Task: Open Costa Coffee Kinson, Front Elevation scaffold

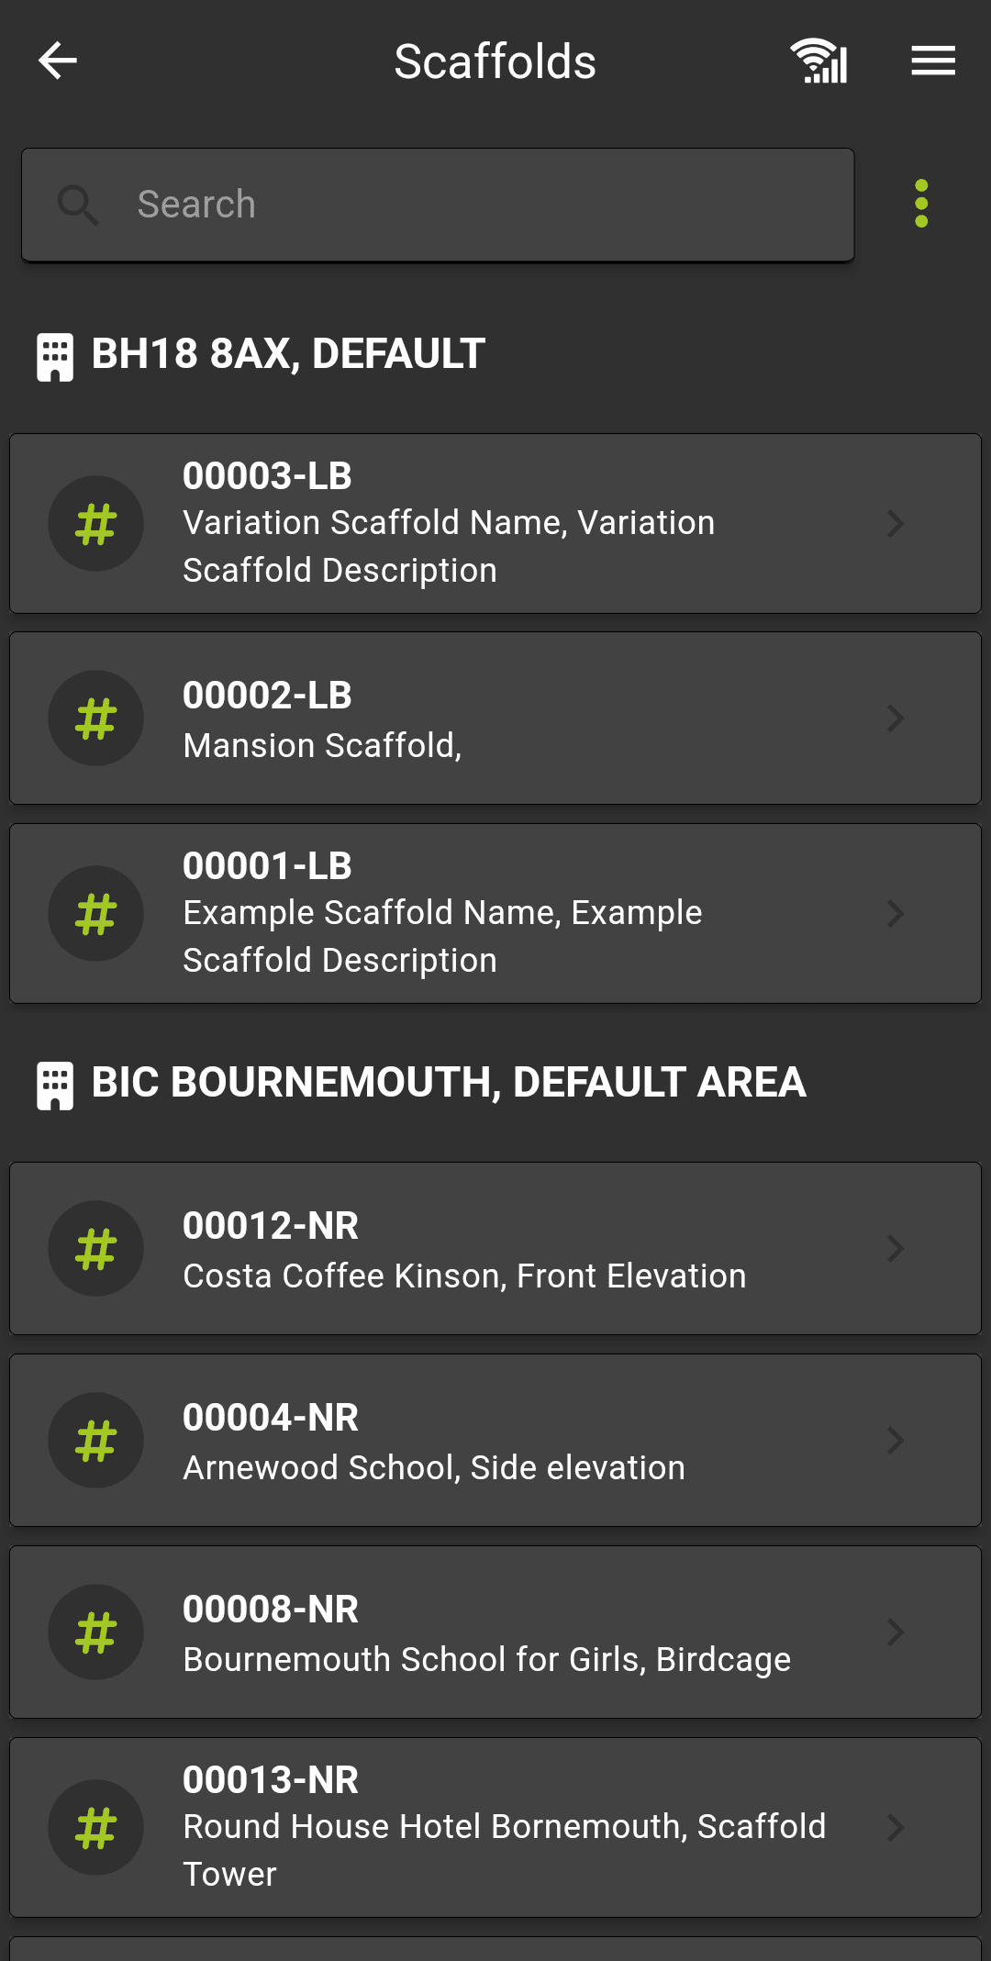Action: tap(495, 1249)
